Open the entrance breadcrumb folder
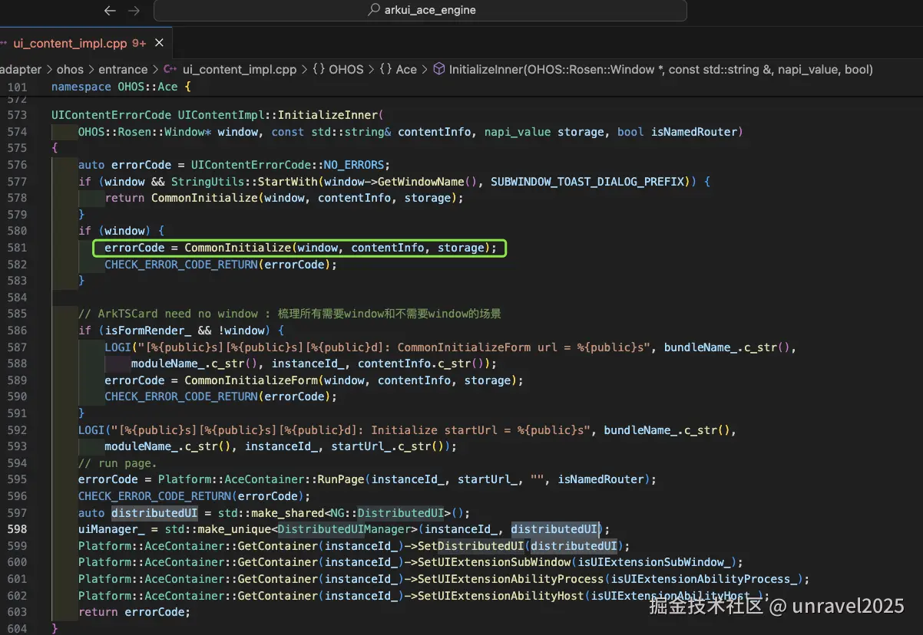Viewport: 923px width, 635px height. click(123, 69)
